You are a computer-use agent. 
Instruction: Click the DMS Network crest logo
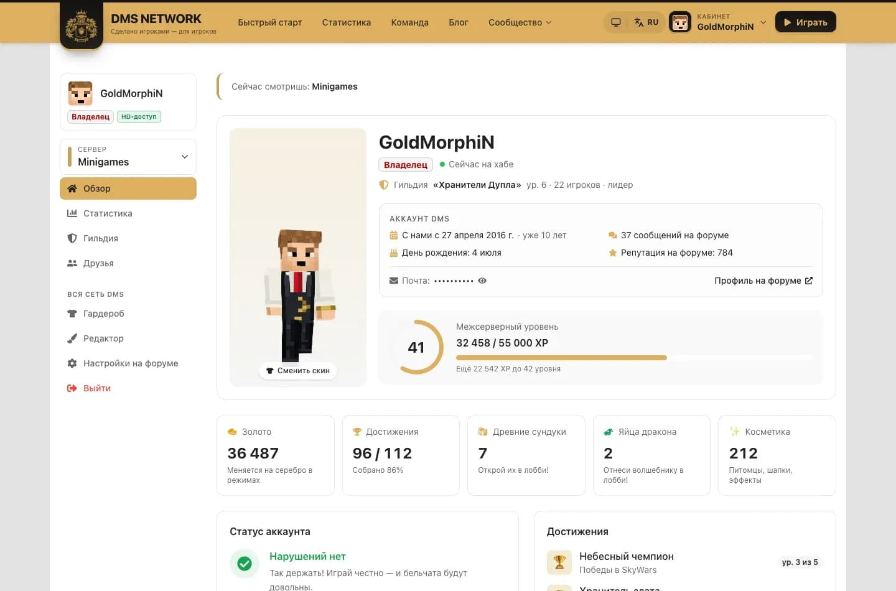tap(82, 26)
